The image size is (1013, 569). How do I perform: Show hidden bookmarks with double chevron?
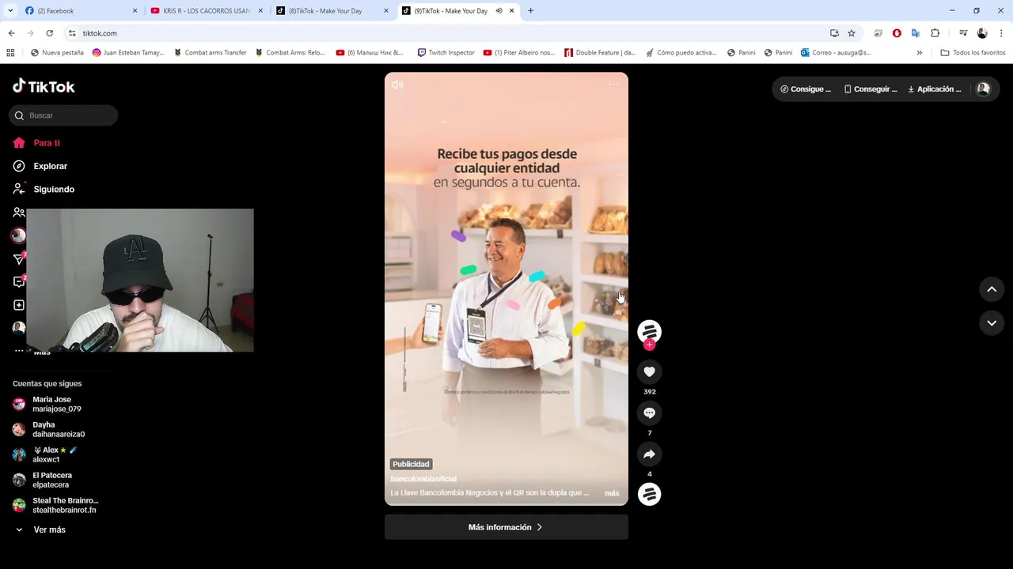919,53
